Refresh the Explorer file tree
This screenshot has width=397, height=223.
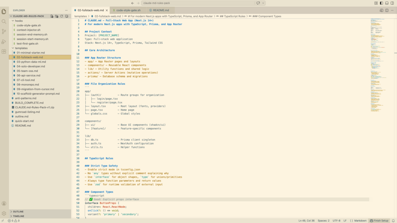62,16
